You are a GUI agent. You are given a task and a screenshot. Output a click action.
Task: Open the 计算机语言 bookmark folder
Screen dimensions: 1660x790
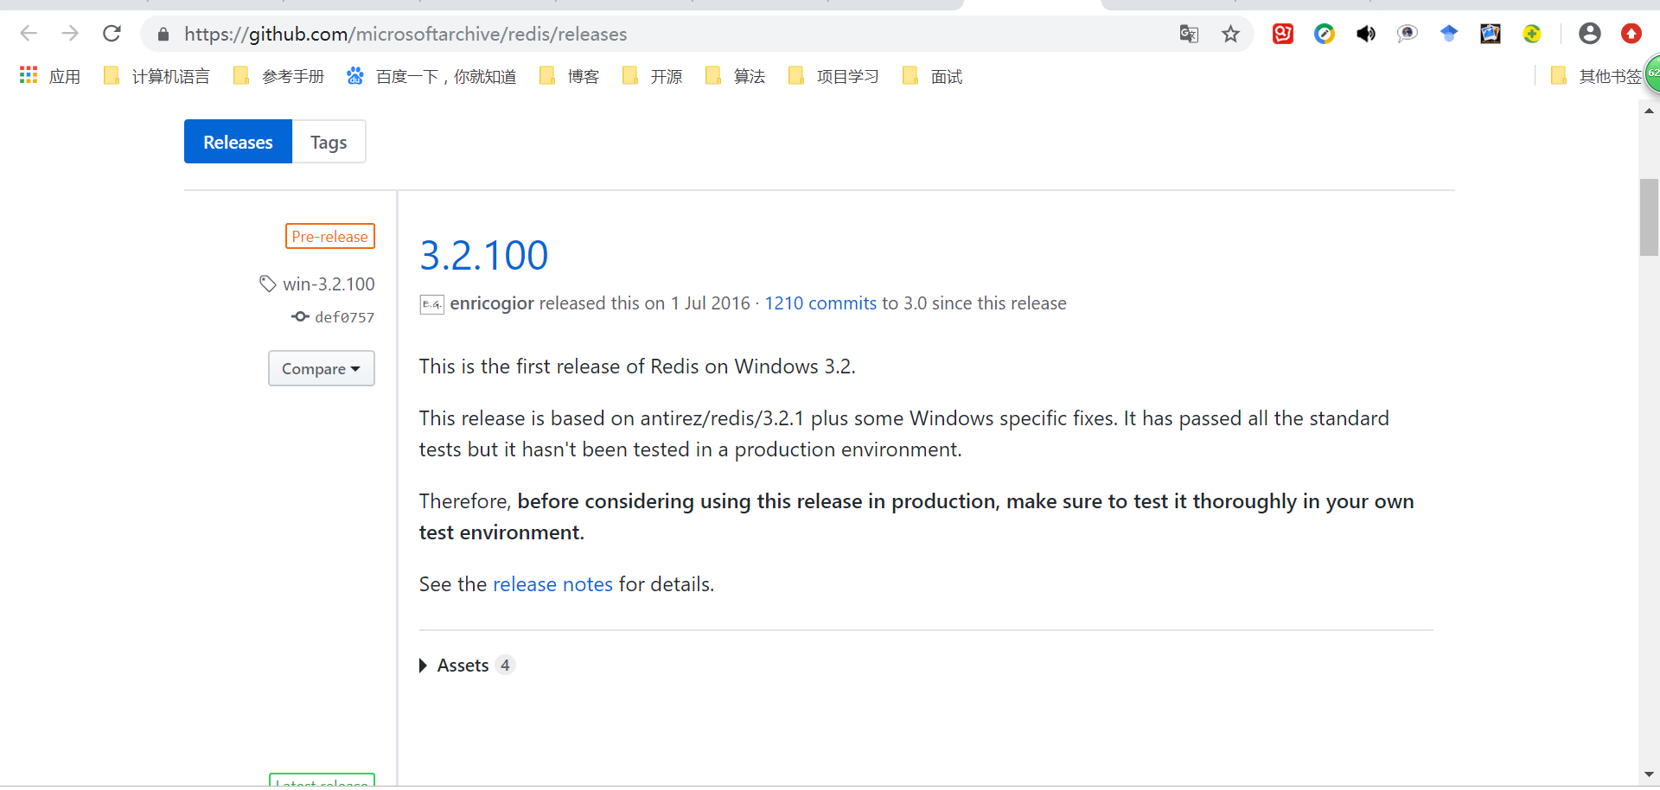coord(156,76)
